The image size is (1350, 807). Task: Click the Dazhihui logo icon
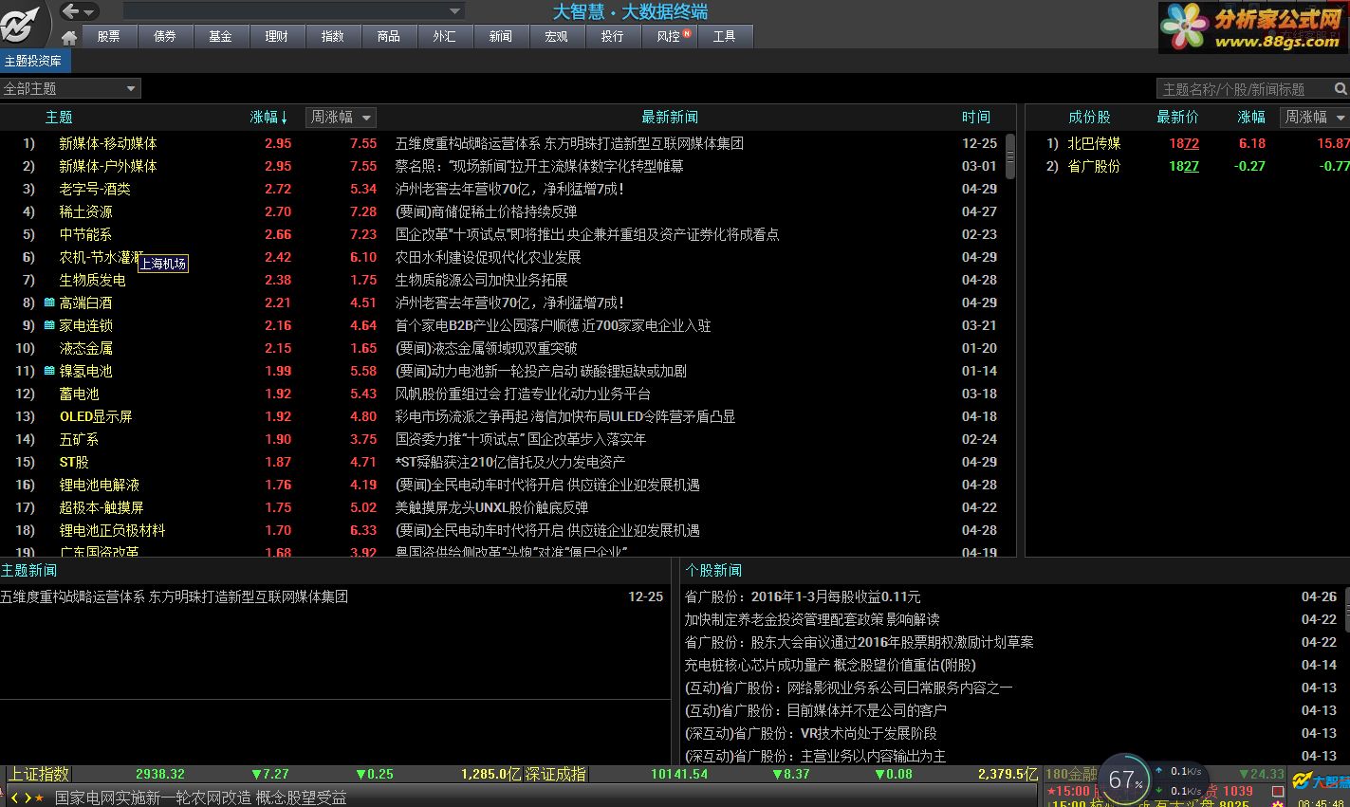(21, 23)
